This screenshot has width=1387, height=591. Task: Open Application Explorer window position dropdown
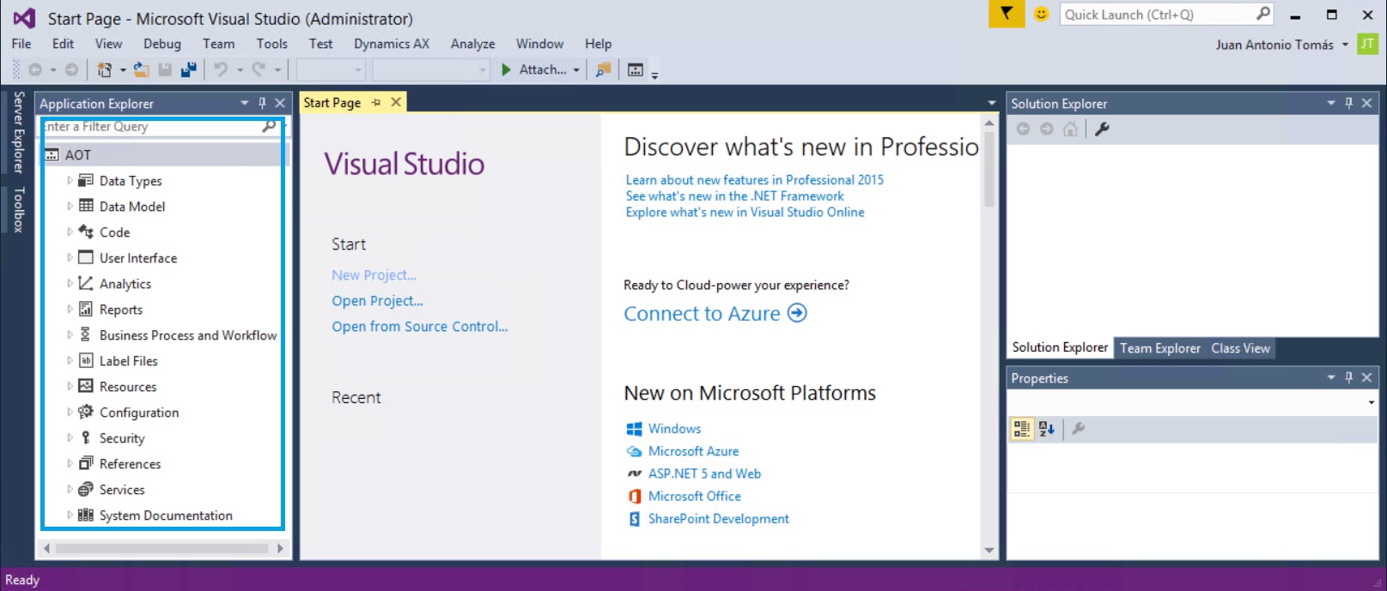click(x=244, y=103)
